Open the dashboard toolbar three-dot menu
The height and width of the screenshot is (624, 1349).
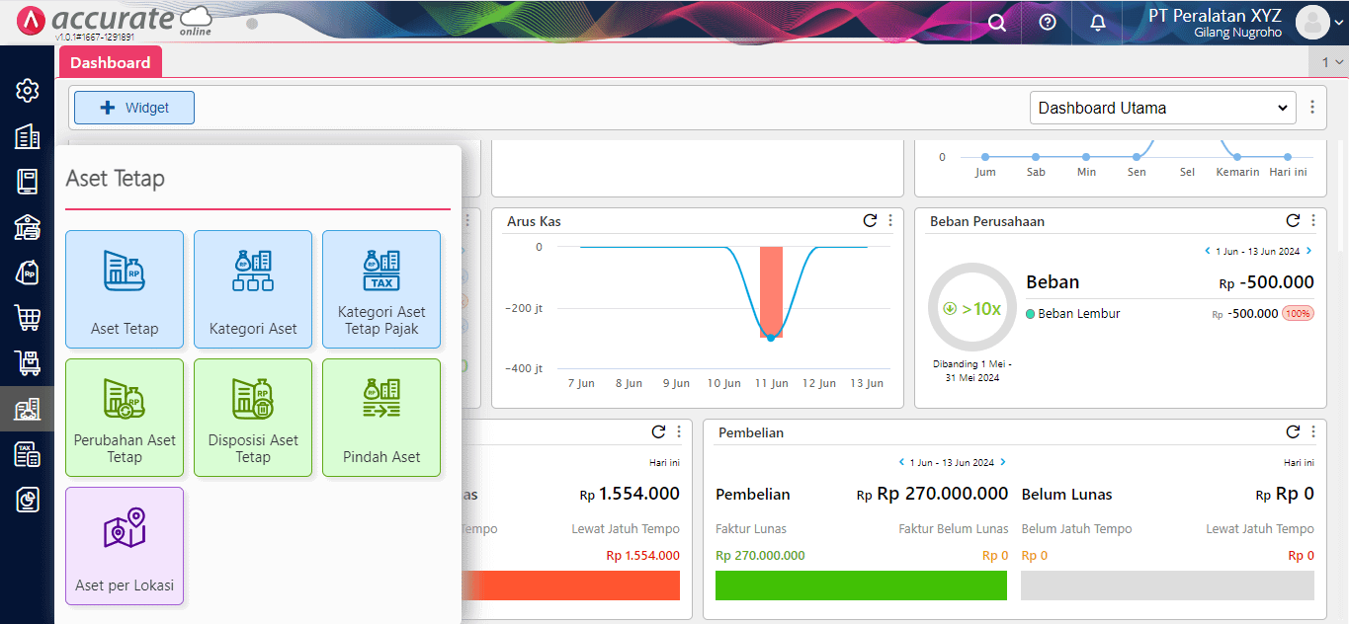tap(1312, 108)
